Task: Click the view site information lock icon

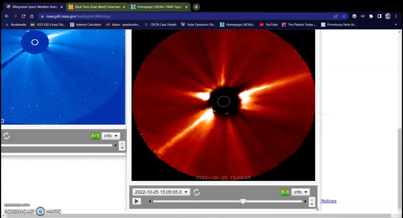Action: [x=42, y=16]
